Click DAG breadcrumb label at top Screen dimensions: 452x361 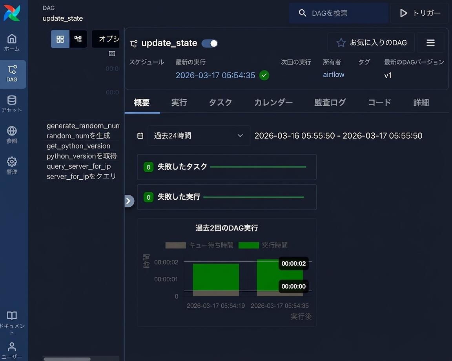[x=48, y=8]
